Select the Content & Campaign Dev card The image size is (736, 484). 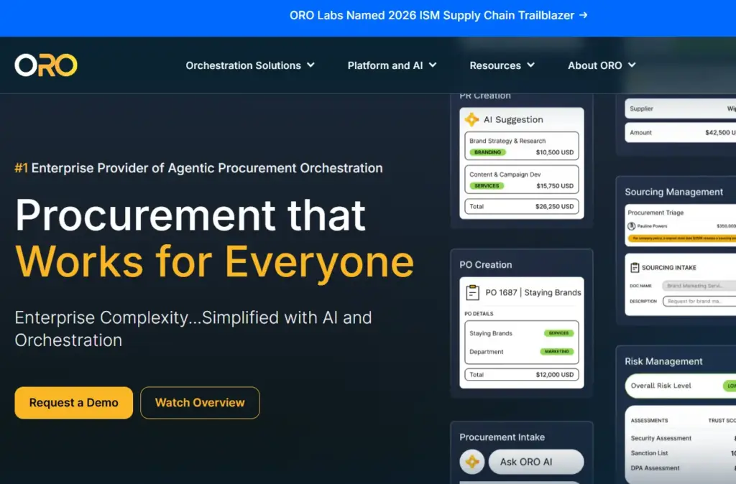(522, 180)
